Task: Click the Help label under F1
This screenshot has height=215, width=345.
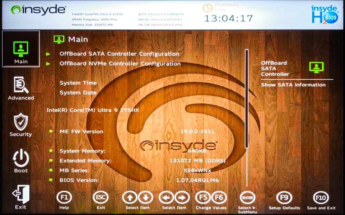Action: 64,208
